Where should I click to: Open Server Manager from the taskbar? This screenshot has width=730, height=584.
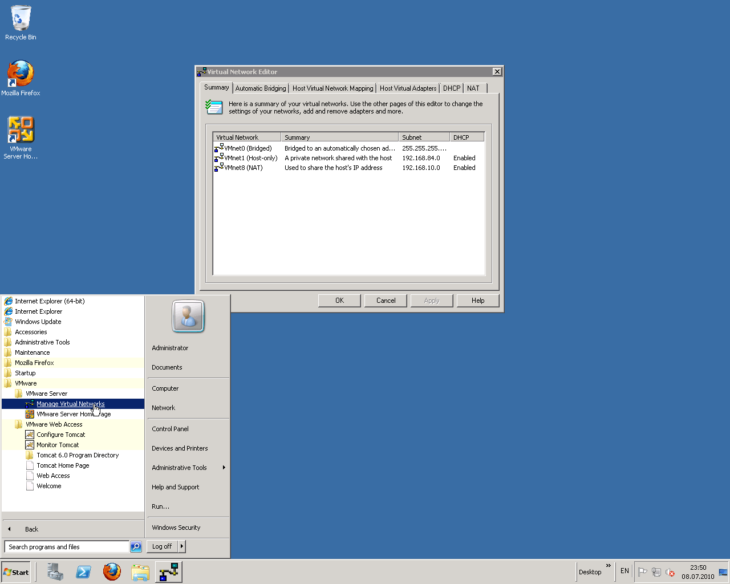[x=55, y=571]
